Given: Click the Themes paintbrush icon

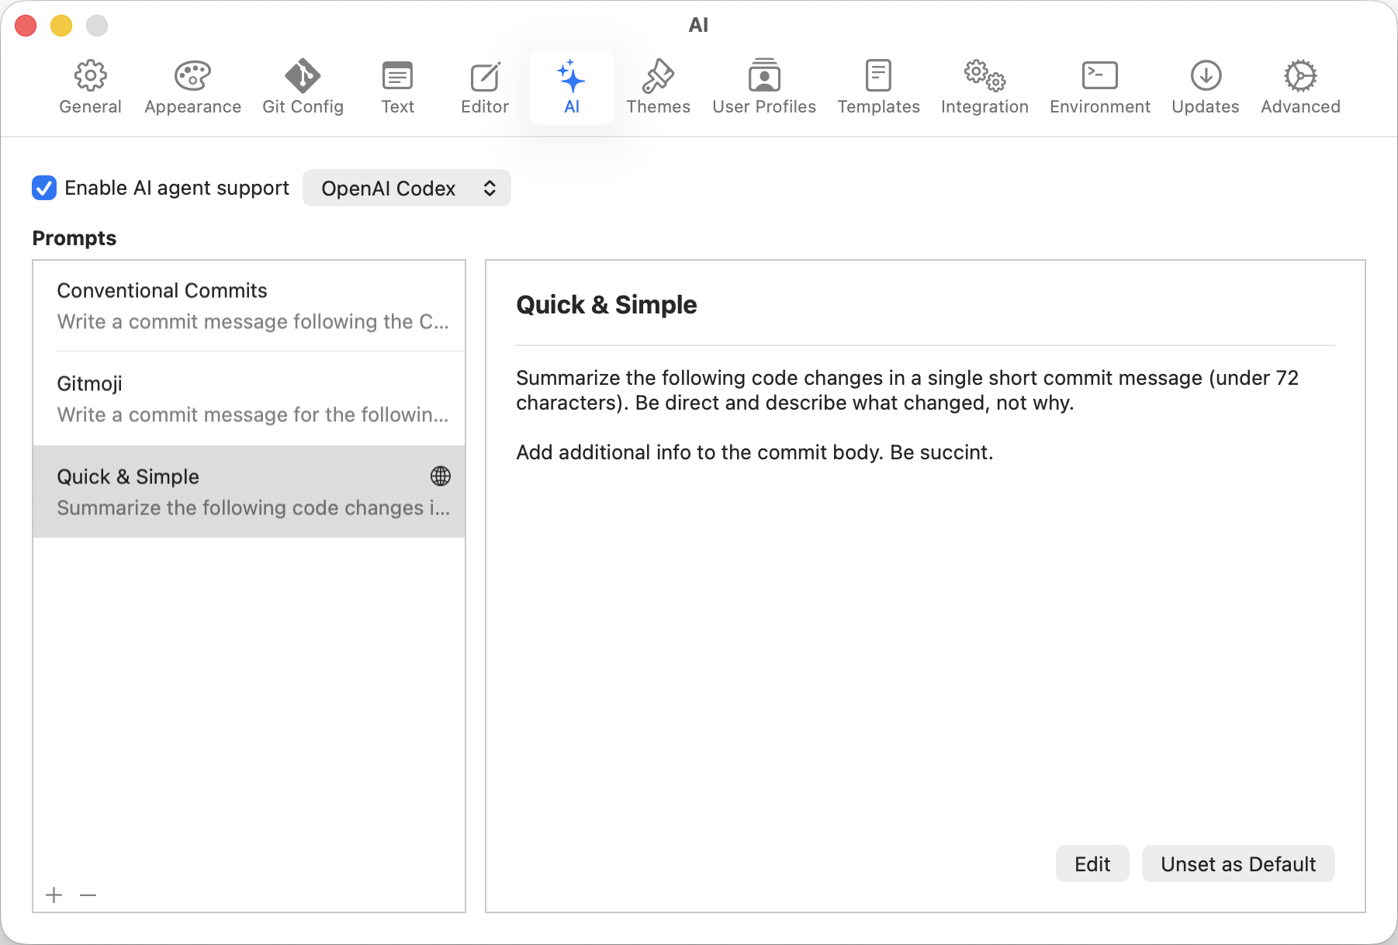Looking at the screenshot, I should pos(658,75).
